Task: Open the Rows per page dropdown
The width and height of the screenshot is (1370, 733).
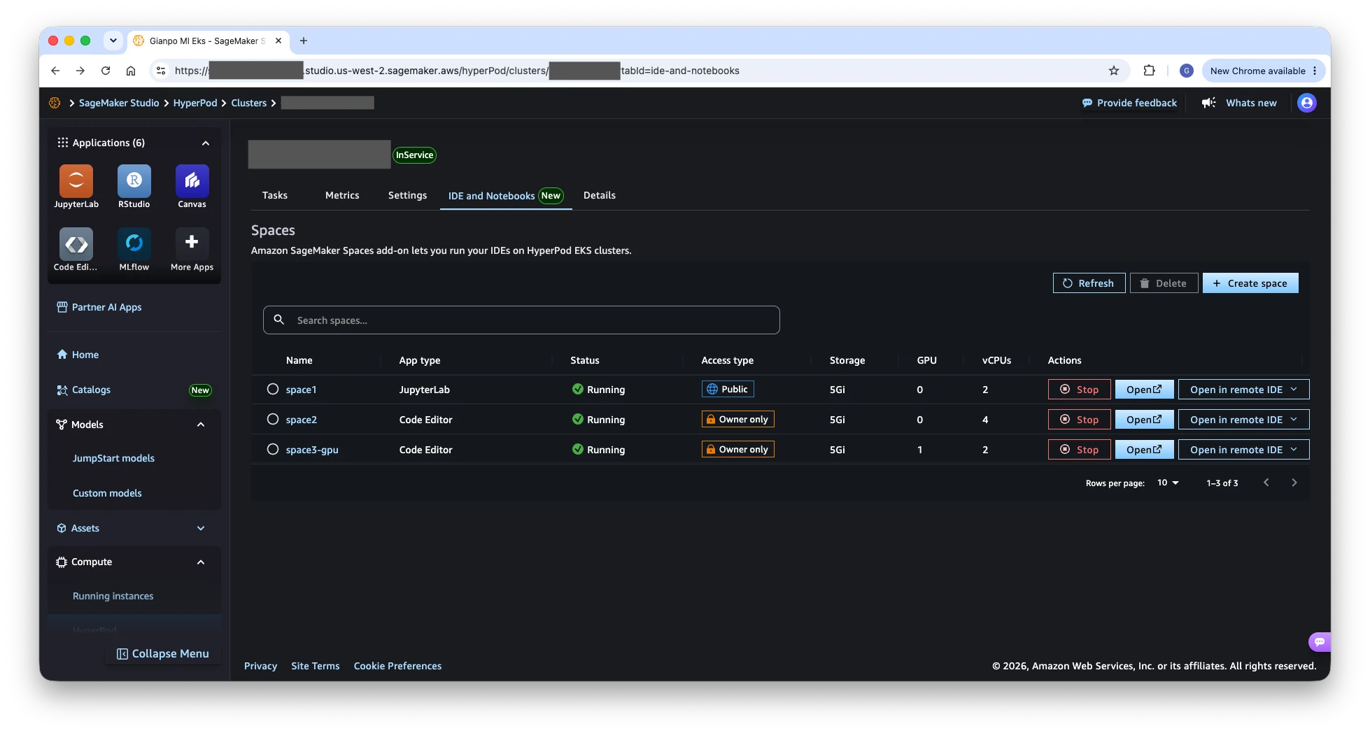Action: pos(1168,483)
